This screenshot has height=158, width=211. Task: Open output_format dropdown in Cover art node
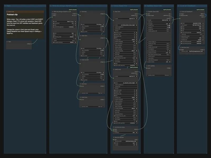(x=192, y=38)
